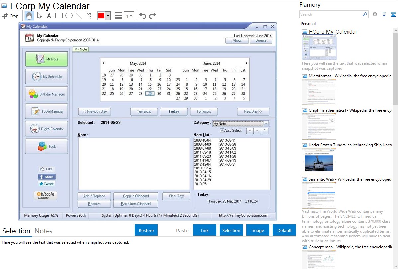
Task: Open My Schedule section
Action: [x=47, y=77]
